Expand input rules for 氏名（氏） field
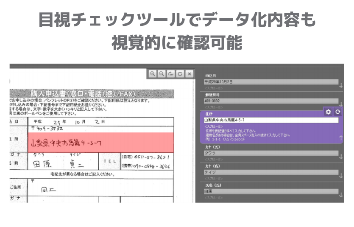This screenshot has height=227, width=354. click(341, 195)
